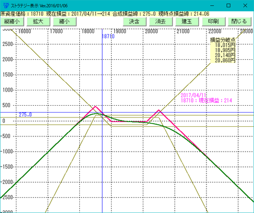Click the 合成損益線：275.0 status text
The width and height of the screenshot is (254, 213).
pos(134,14)
